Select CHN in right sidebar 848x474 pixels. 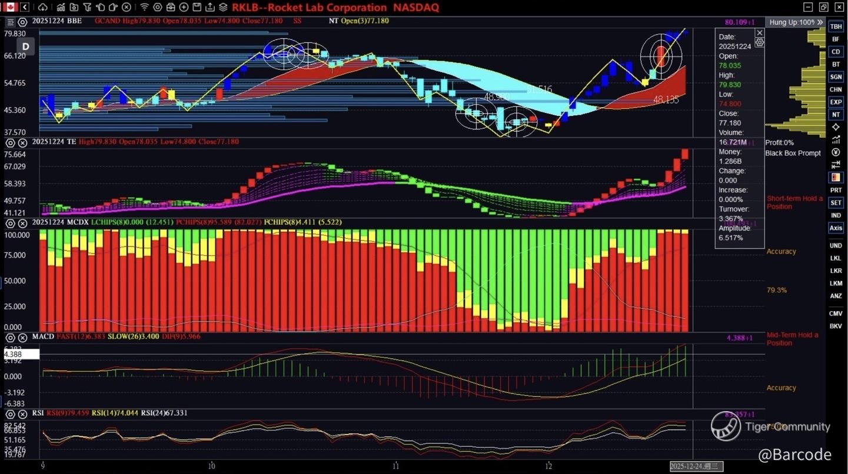[835, 89]
